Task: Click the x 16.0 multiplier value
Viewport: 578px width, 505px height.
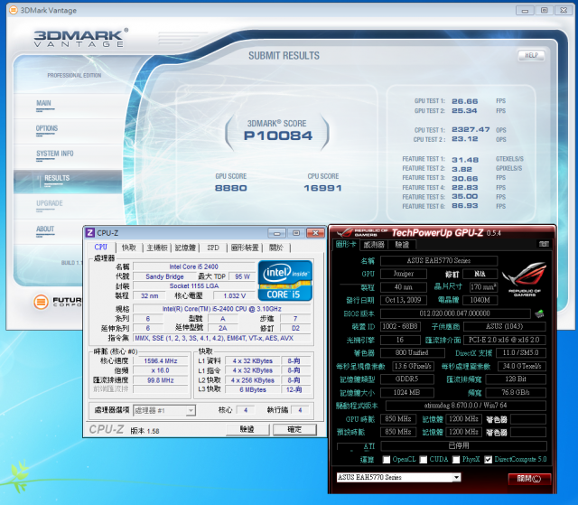Action: click(x=161, y=370)
